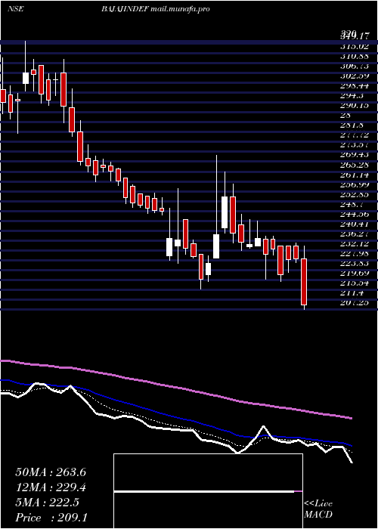The height and width of the screenshot is (529, 378).
Task: Click the 298.44 price axis label
Action: (355, 85)
